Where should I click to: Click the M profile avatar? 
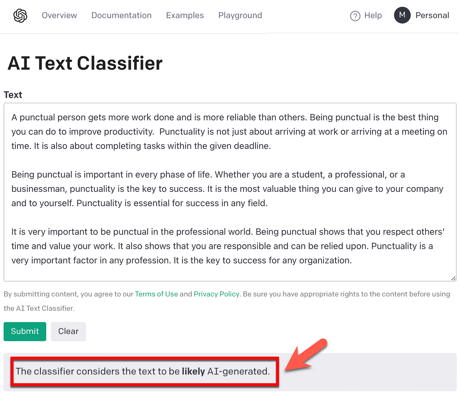tap(402, 15)
